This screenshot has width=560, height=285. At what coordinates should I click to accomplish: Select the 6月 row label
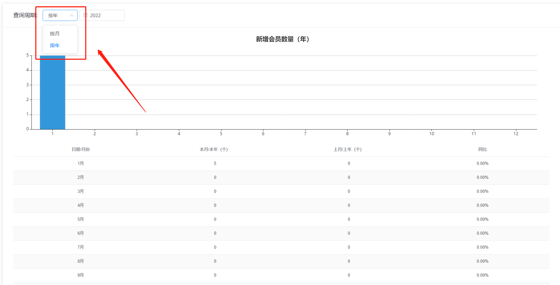point(81,233)
